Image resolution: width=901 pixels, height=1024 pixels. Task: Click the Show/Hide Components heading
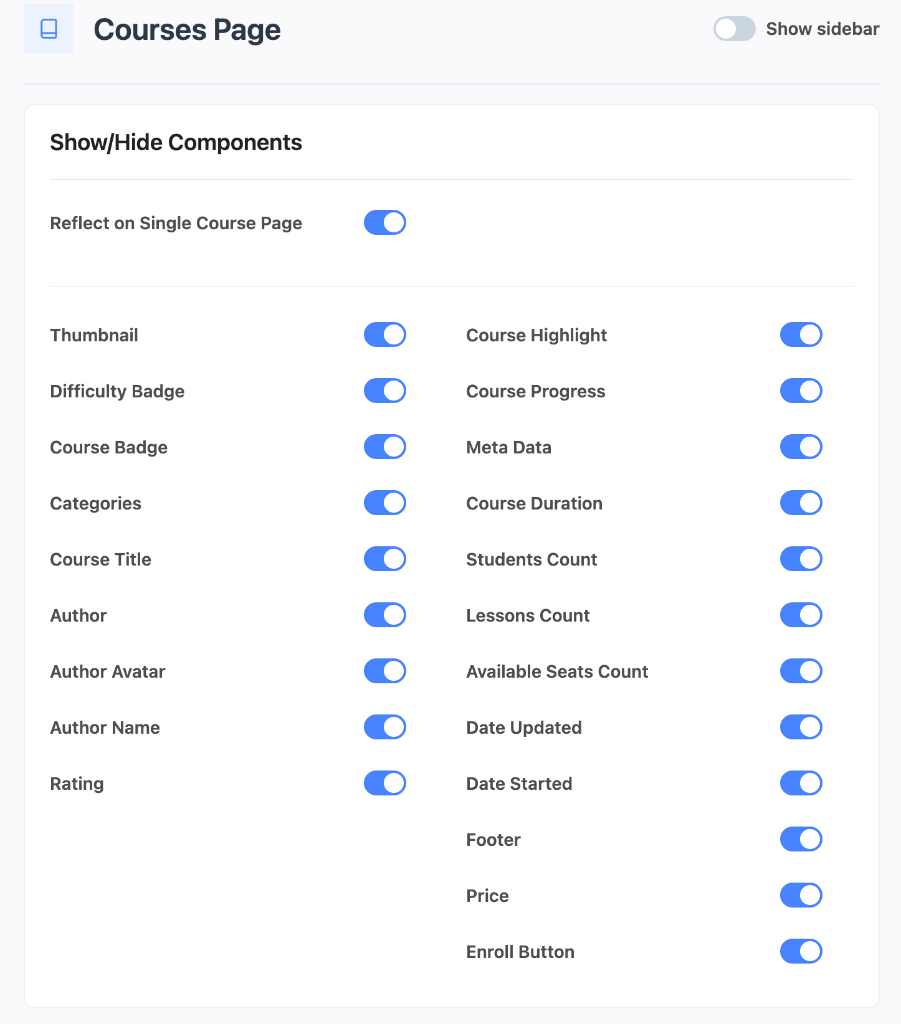176,143
